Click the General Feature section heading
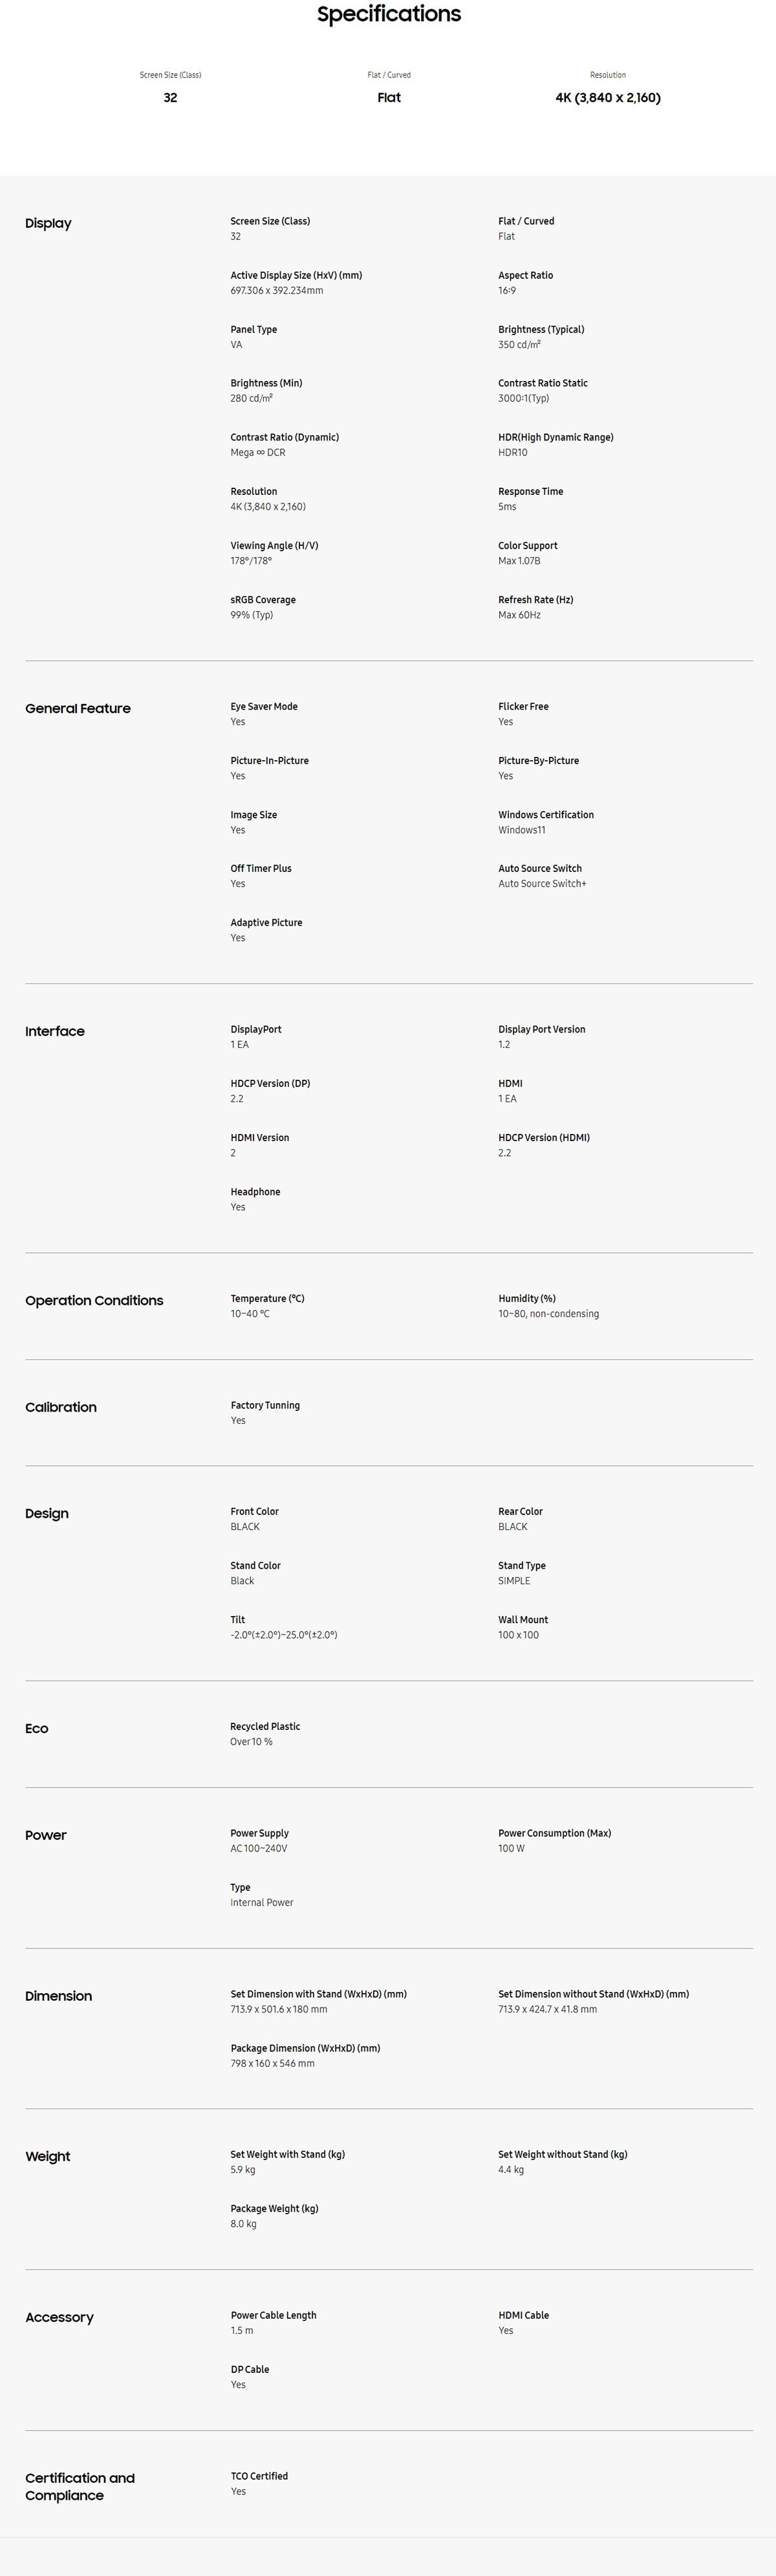The height and width of the screenshot is (2576, 776). (78, 708)
